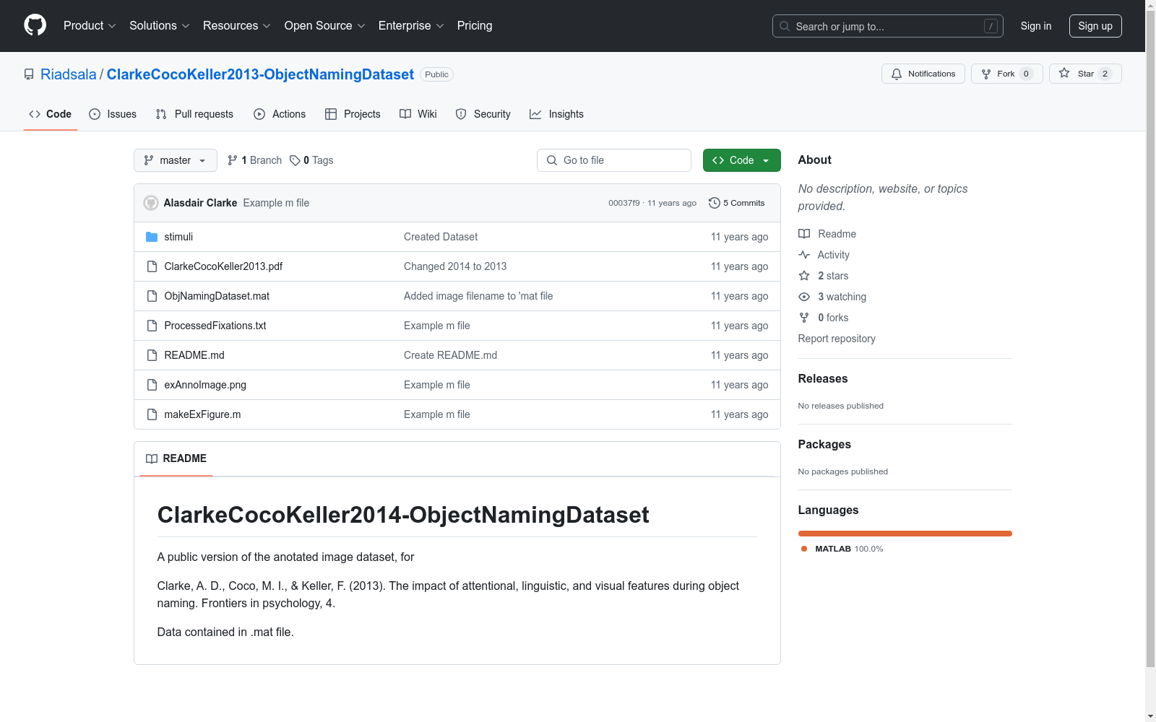Click the book icon in README tab
1156x722 pixels.
pyautogui.click(x=152, y=458)
